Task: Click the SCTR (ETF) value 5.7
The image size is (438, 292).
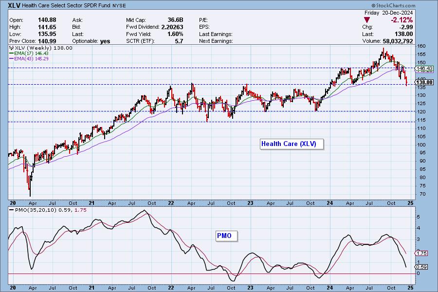Action: coord(179,41)
